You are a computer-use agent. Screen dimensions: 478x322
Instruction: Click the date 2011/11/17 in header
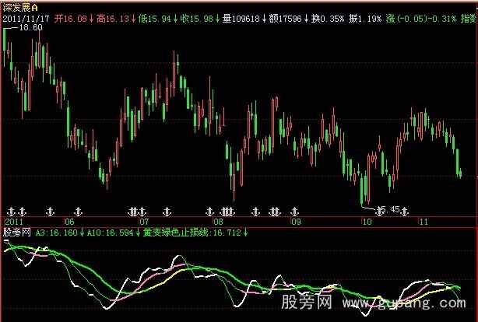tap(26, 19)
